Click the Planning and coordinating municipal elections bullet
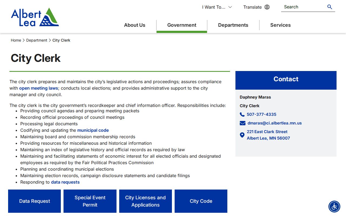 (67, 169)
